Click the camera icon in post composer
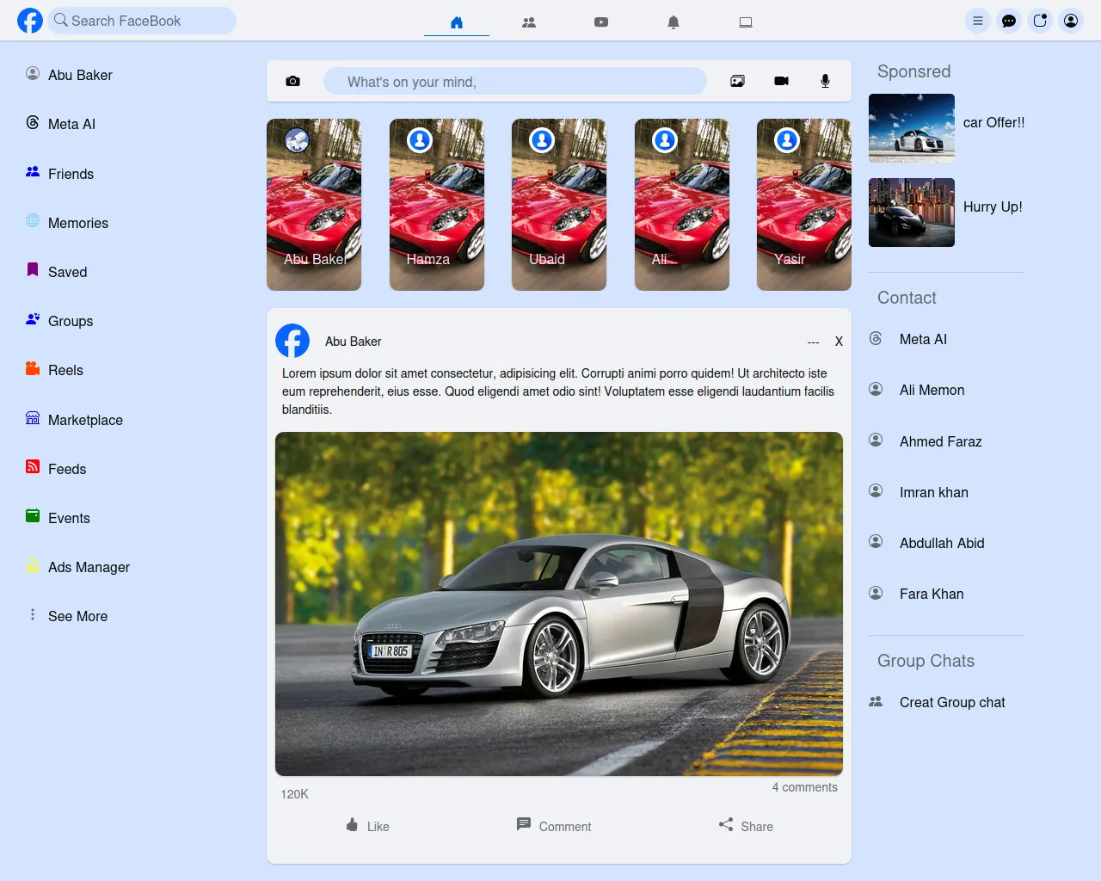The height and width of the screenshot is (881, 1101). [x=292, y=81]
